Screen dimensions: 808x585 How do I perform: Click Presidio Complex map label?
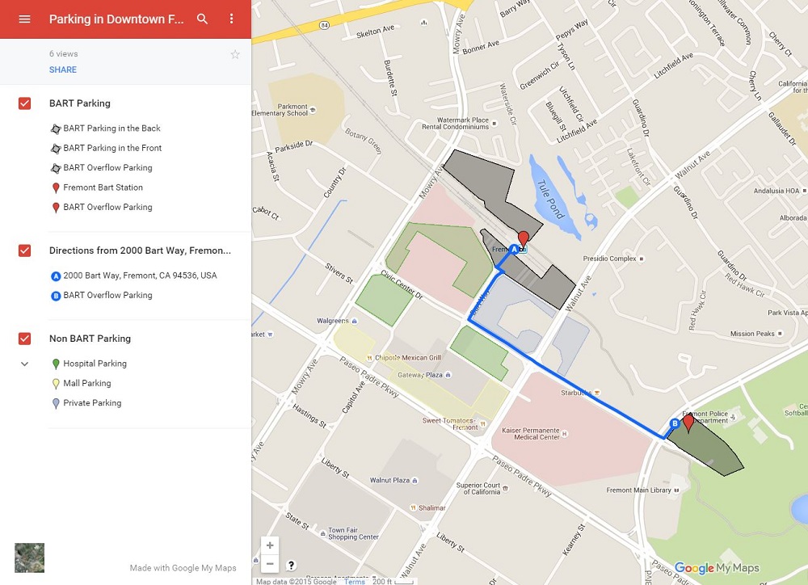pos(609,259)
